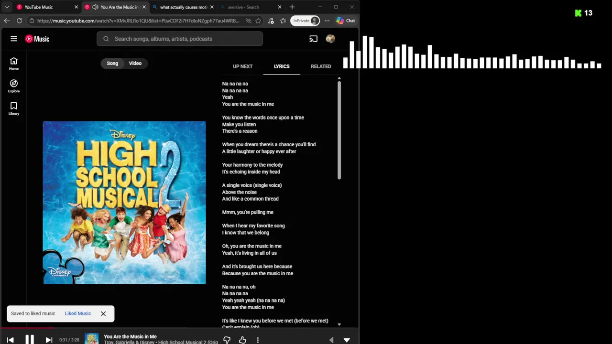The width and height of the screenshot is (612, 344).
Task: Switch to Song mode
Action: (112, 63)
